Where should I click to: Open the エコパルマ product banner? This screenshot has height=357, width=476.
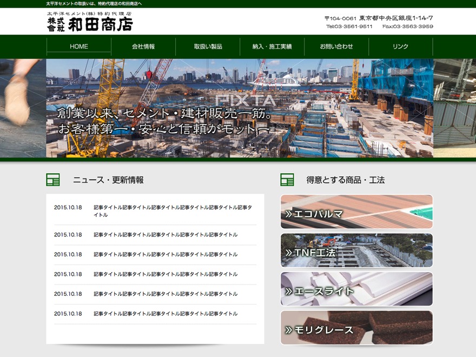356,211
